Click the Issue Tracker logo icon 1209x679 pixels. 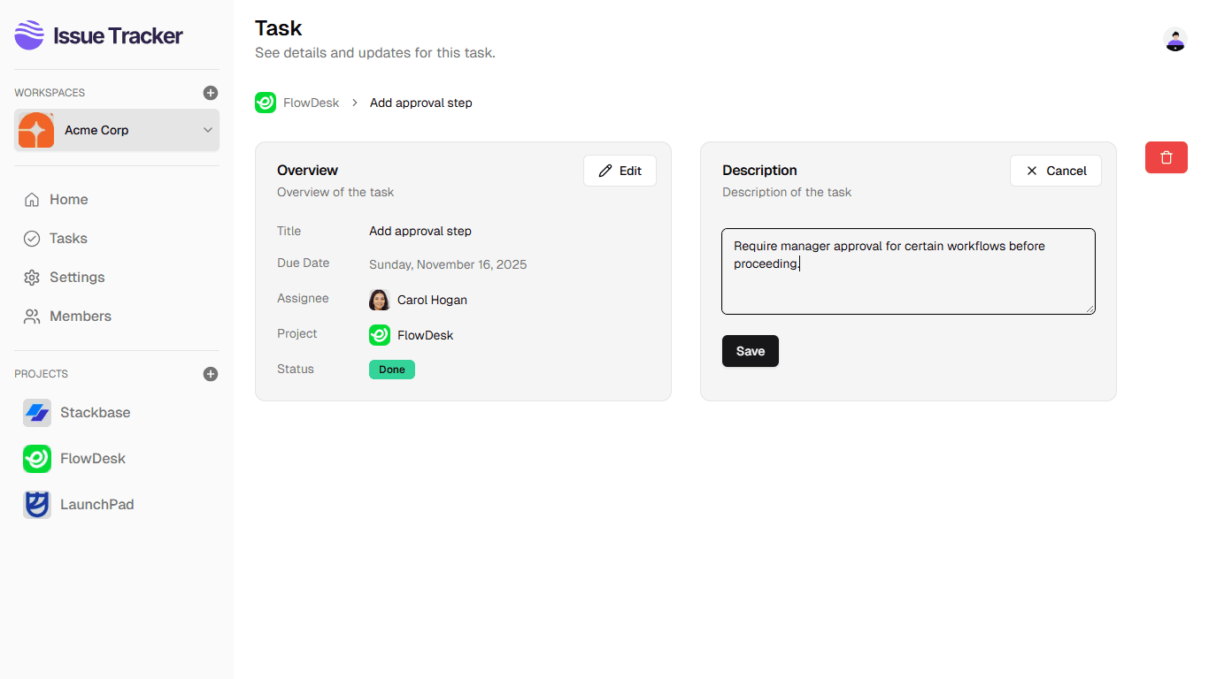pyautogui.click(x=28, y=35)
